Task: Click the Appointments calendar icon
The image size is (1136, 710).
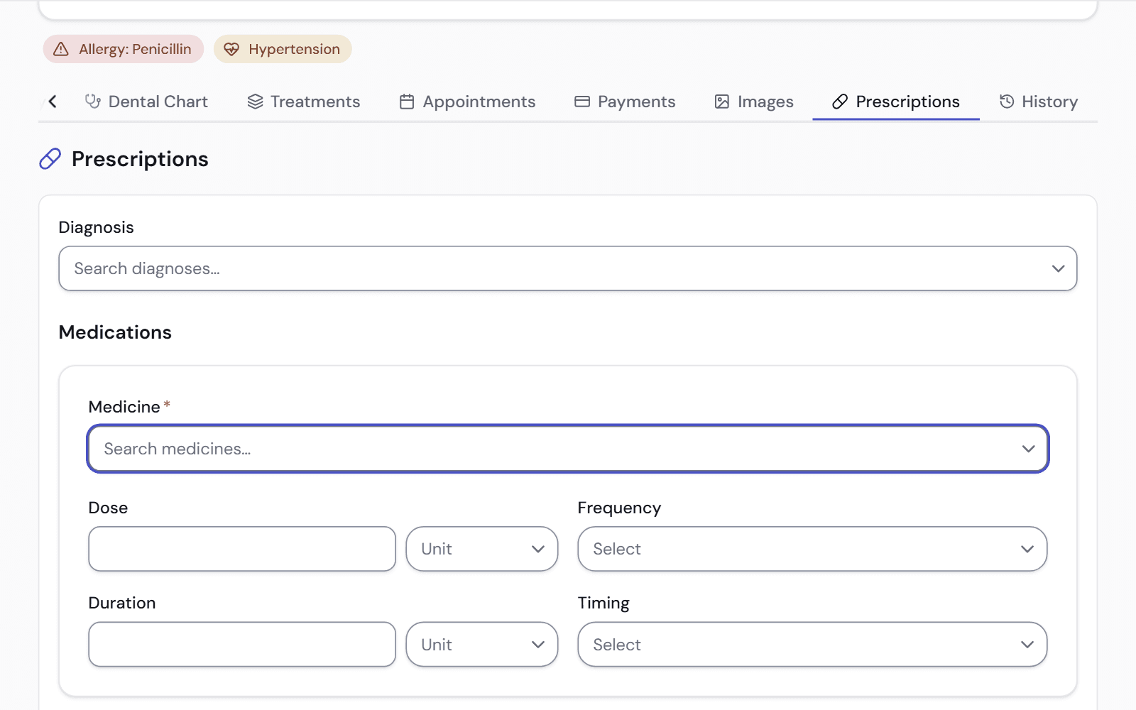Action: pyautogui.click(x=407, y=102)
